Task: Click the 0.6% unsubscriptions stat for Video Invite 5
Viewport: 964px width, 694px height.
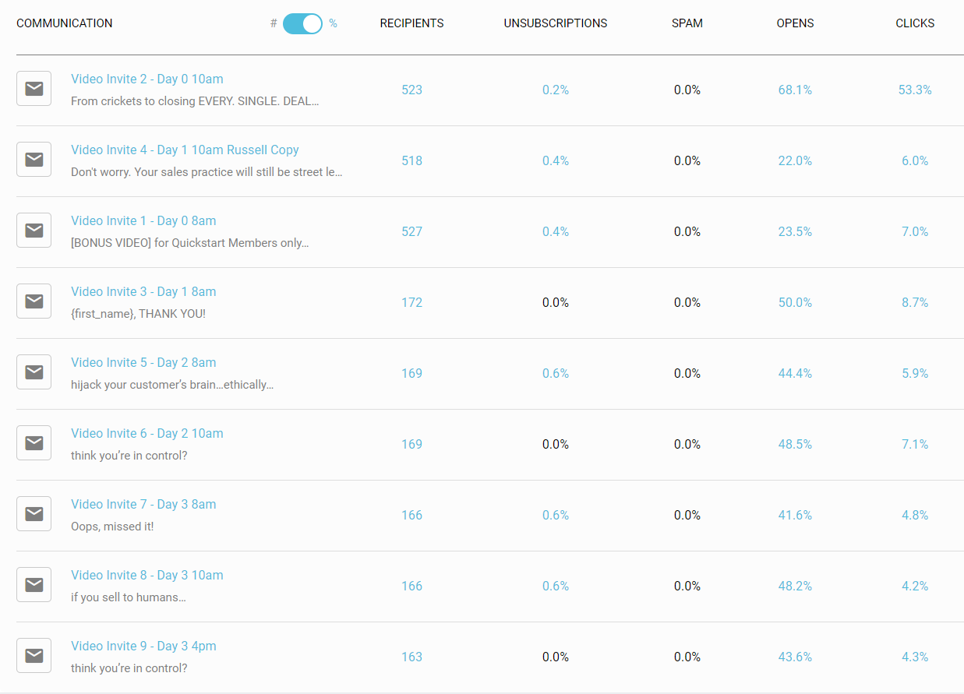Action: (556, 373)
